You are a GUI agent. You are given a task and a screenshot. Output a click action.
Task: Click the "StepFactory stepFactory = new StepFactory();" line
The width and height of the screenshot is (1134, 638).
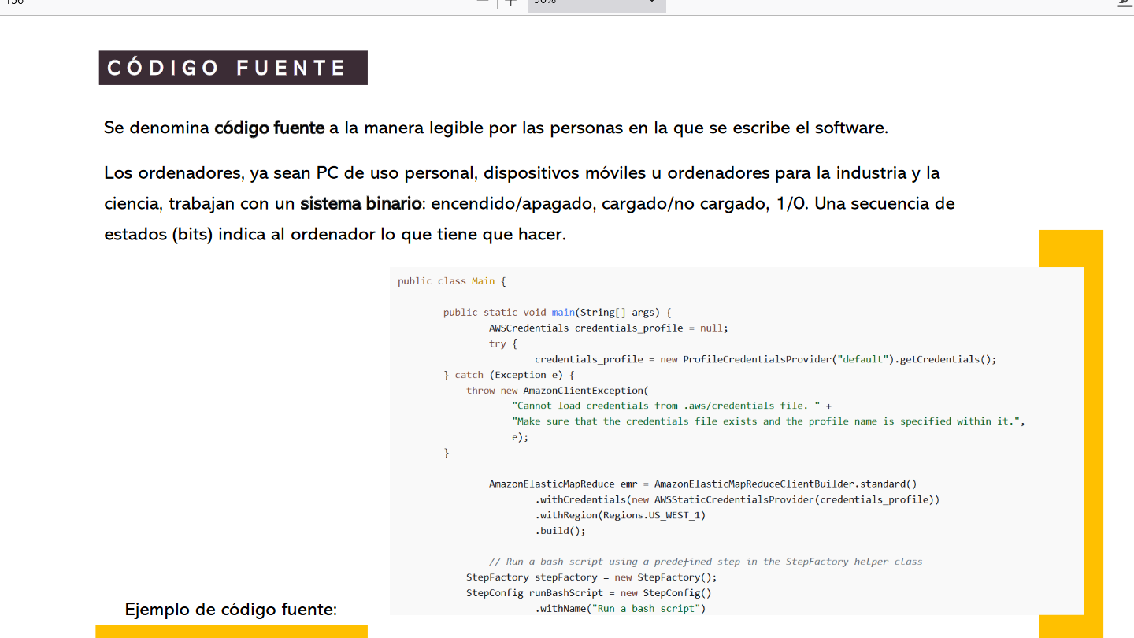pos(591,577)
